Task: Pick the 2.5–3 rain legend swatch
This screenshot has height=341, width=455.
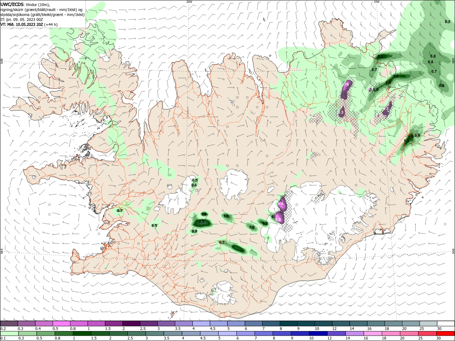Action: 136,334
